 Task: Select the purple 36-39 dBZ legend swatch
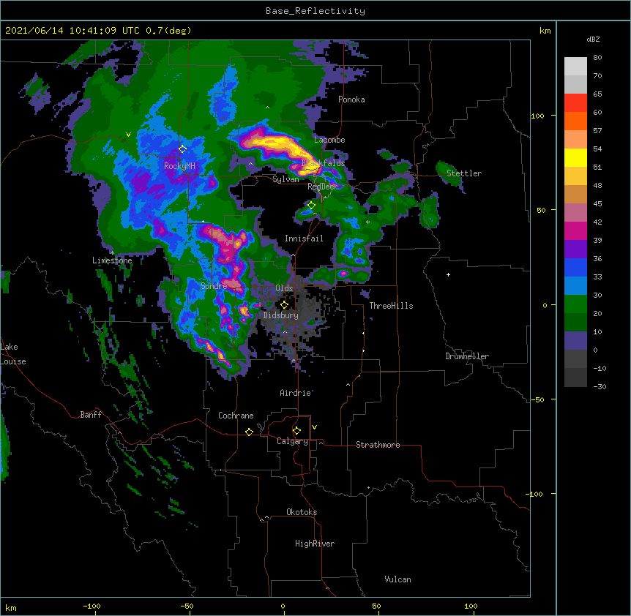click(575, 249)
